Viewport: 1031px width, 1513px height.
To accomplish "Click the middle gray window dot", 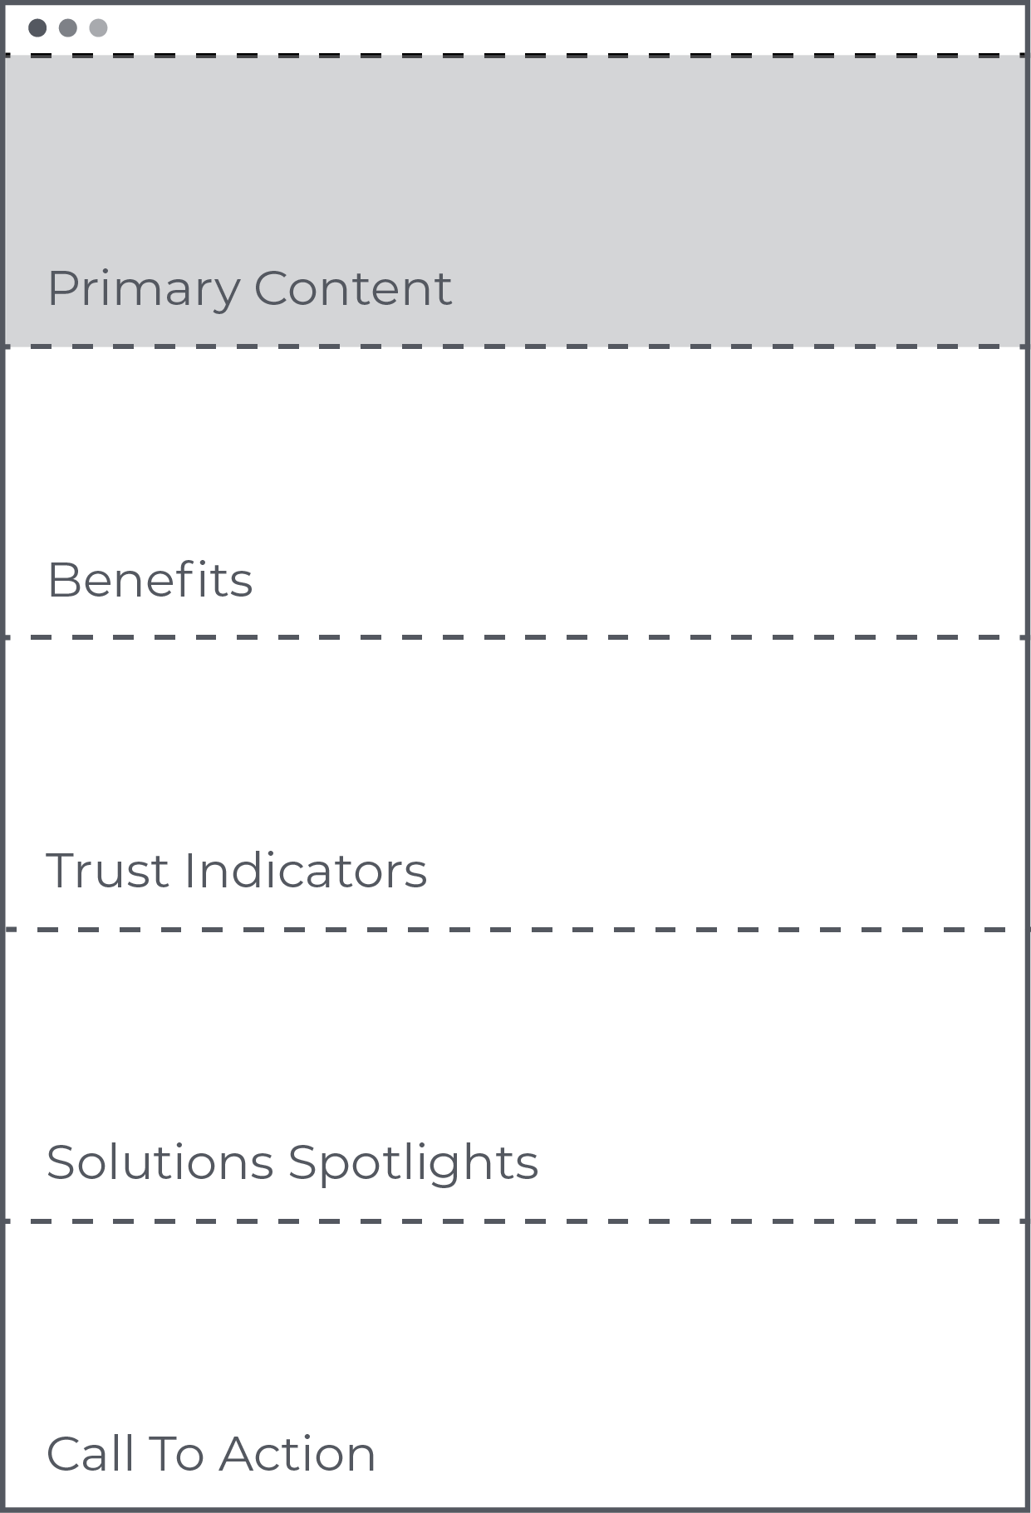I will [x=68, y=28].
